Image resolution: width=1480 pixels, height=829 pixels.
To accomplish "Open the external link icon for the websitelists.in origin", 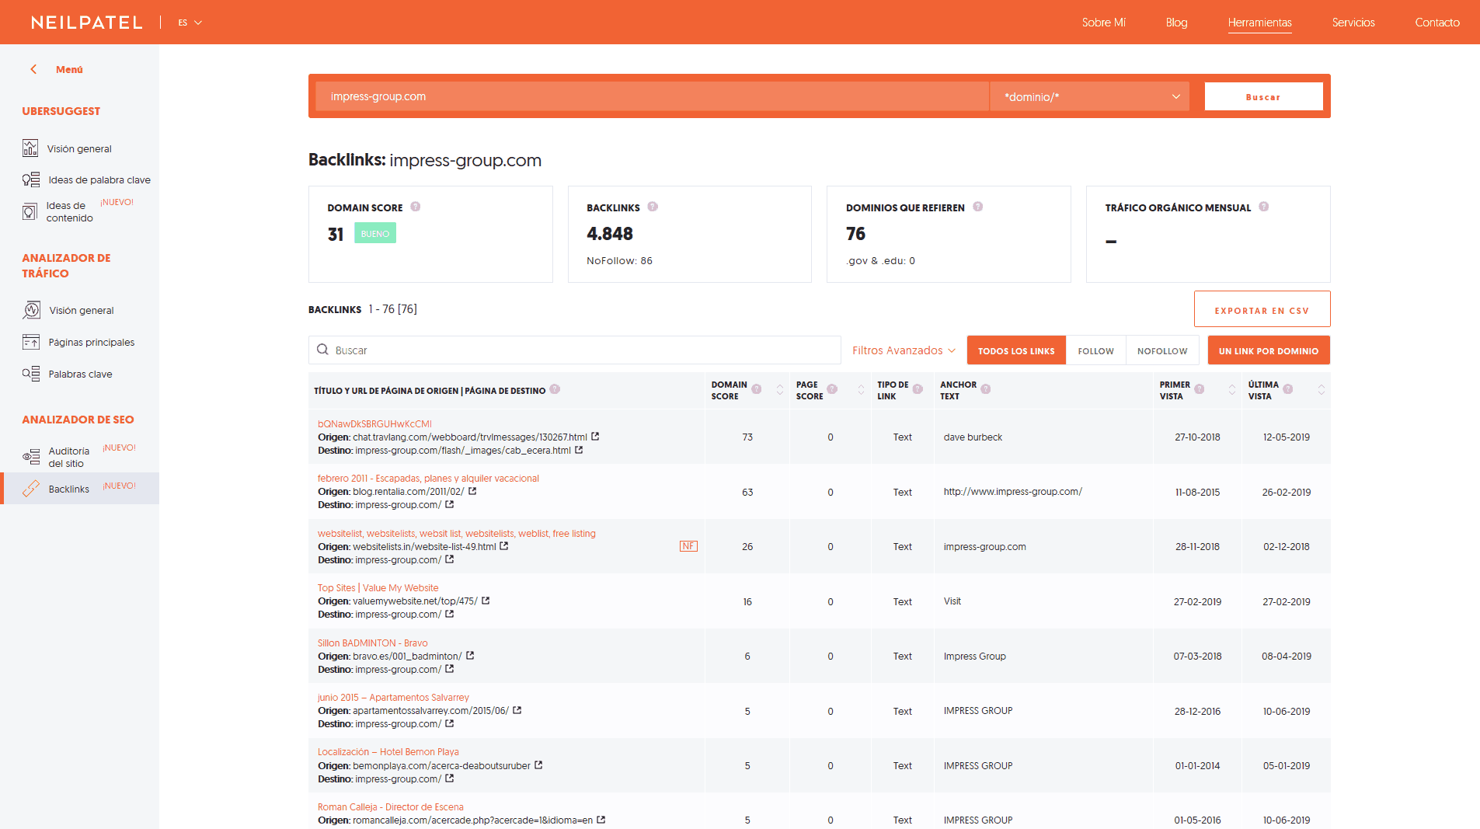I will coord(504,546).
